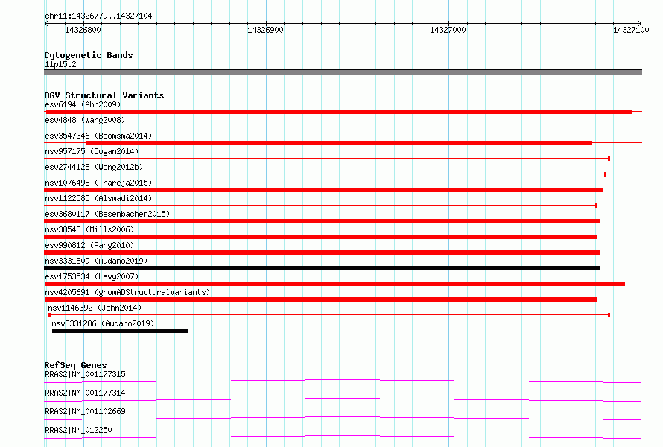Click variant label nsv957175 (Dogan2014)
The width and height of the screenshot is (663, 447).
click(92, 151)
